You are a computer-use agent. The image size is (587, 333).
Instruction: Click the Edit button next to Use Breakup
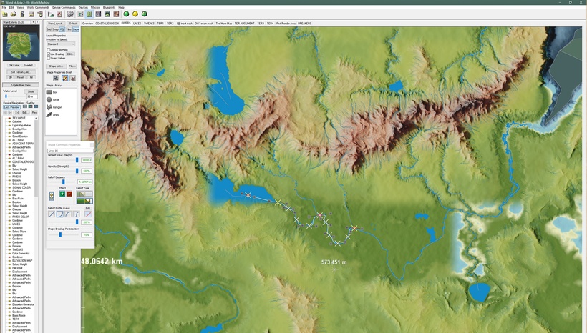click(70, 54)
